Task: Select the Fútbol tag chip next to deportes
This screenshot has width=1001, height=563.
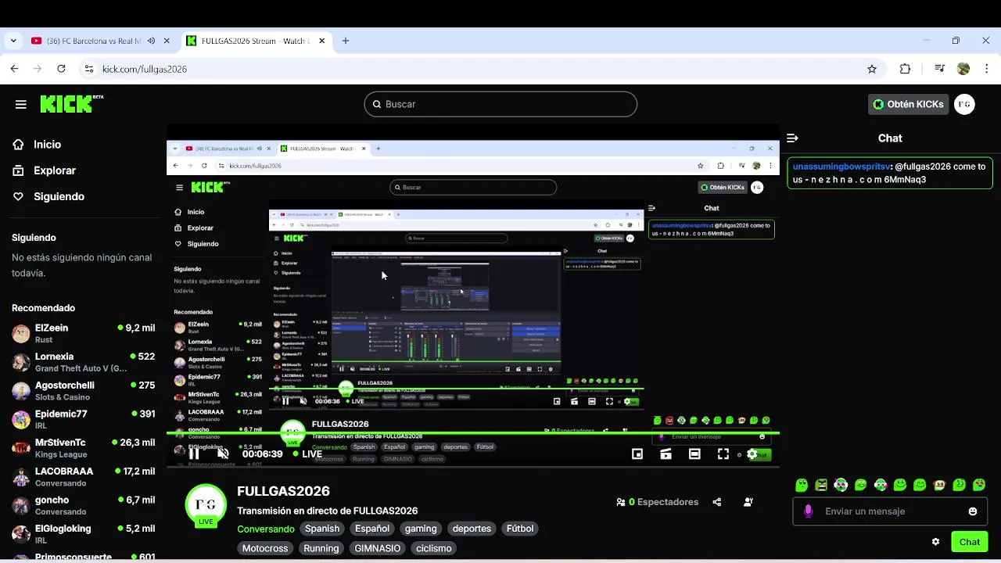Action: tap(520, 529)
